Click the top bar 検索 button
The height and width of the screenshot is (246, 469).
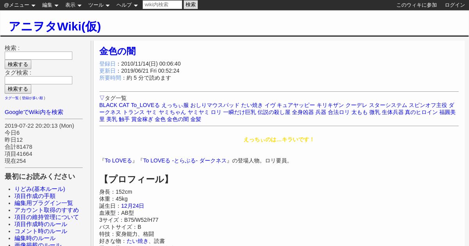[191, 5]
